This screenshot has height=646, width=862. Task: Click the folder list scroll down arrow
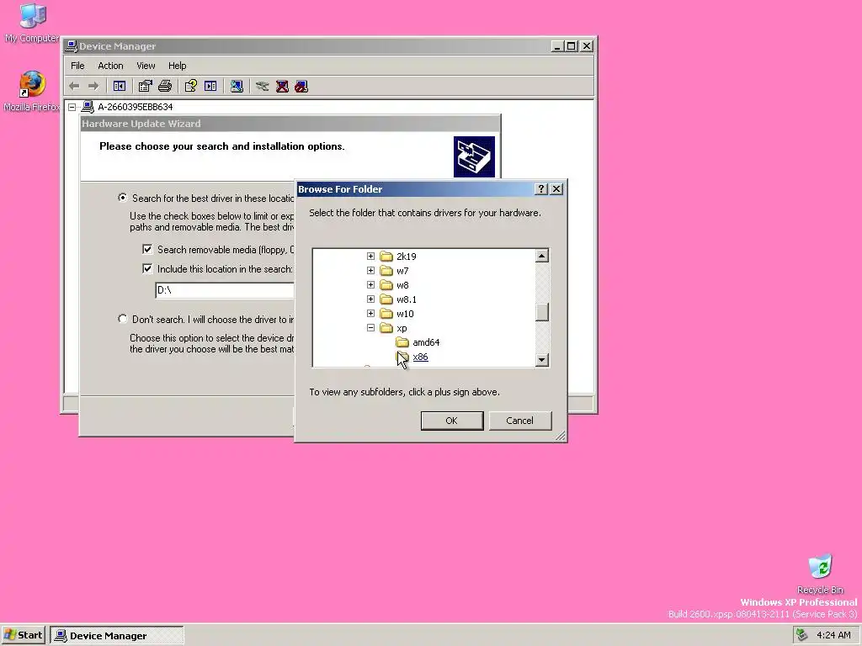point(542,360)
